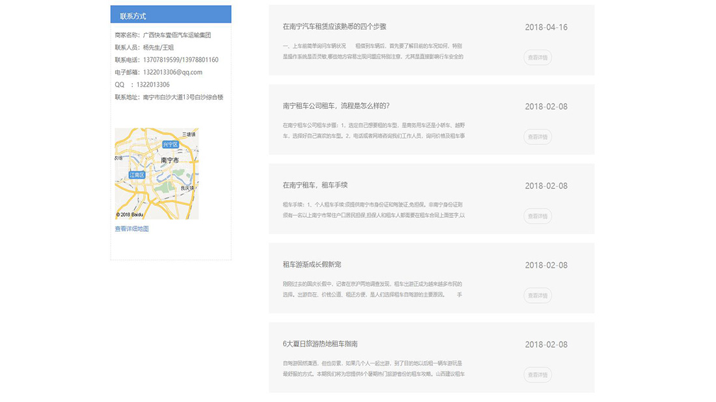Click 查看详情 for 南宁租车公司租车 article
Viewport: 716px width, 402px height.
tap(538, 137)
